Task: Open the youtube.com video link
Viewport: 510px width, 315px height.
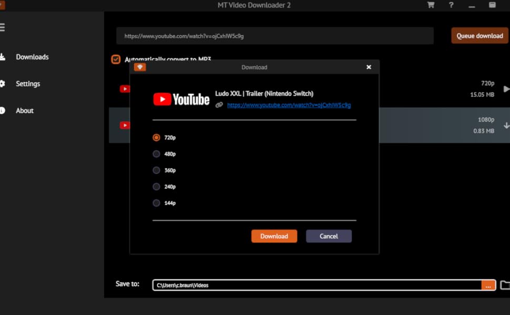Action: (289, 105)
